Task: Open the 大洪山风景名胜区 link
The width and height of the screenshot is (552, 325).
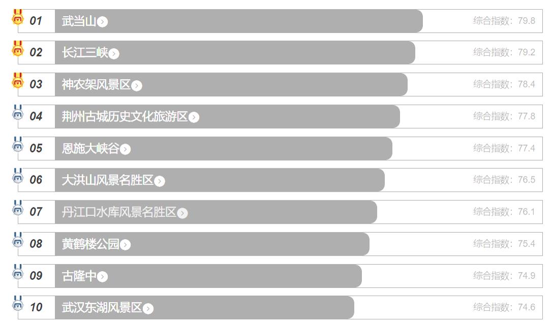Action: click(x=107, y=180)
